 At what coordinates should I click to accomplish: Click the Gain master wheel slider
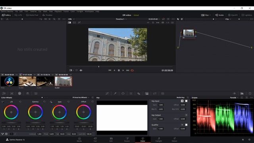point(60,123)
